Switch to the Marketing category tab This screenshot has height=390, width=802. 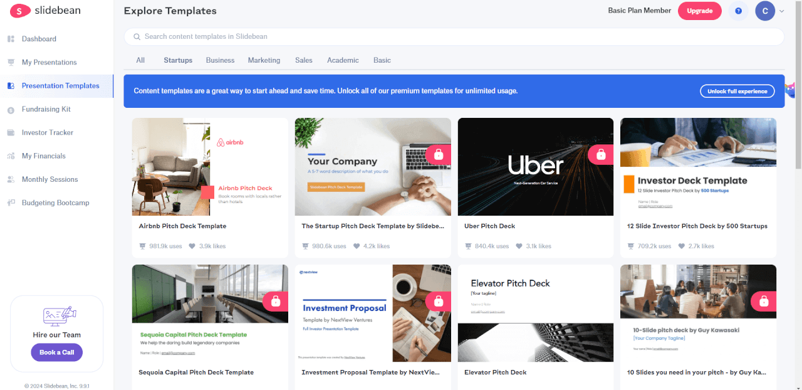coord(264,60)
